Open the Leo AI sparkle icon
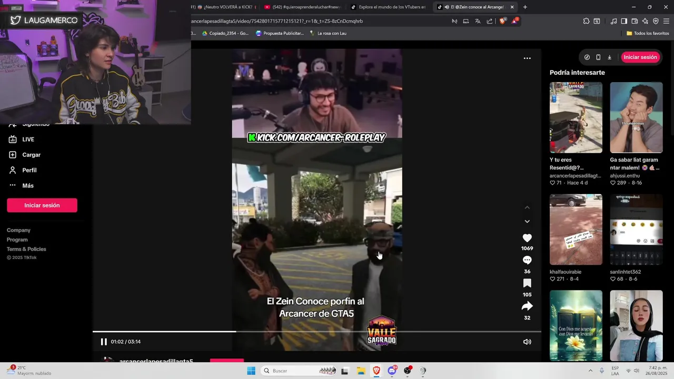The image size is (674, 379). [x=645, y=21]
